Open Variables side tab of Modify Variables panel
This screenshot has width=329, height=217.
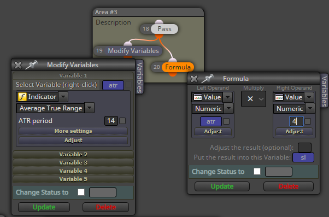pos(139,78)
